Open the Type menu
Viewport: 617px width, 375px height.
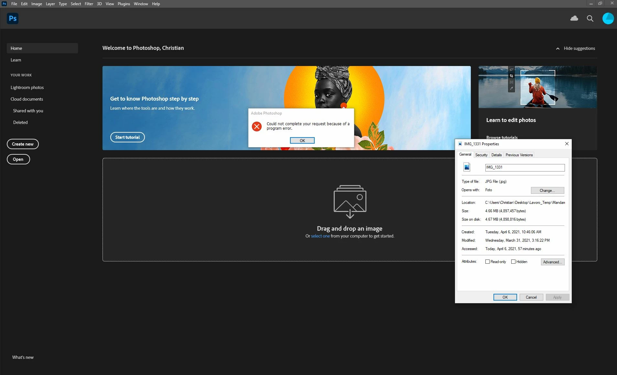63,4
